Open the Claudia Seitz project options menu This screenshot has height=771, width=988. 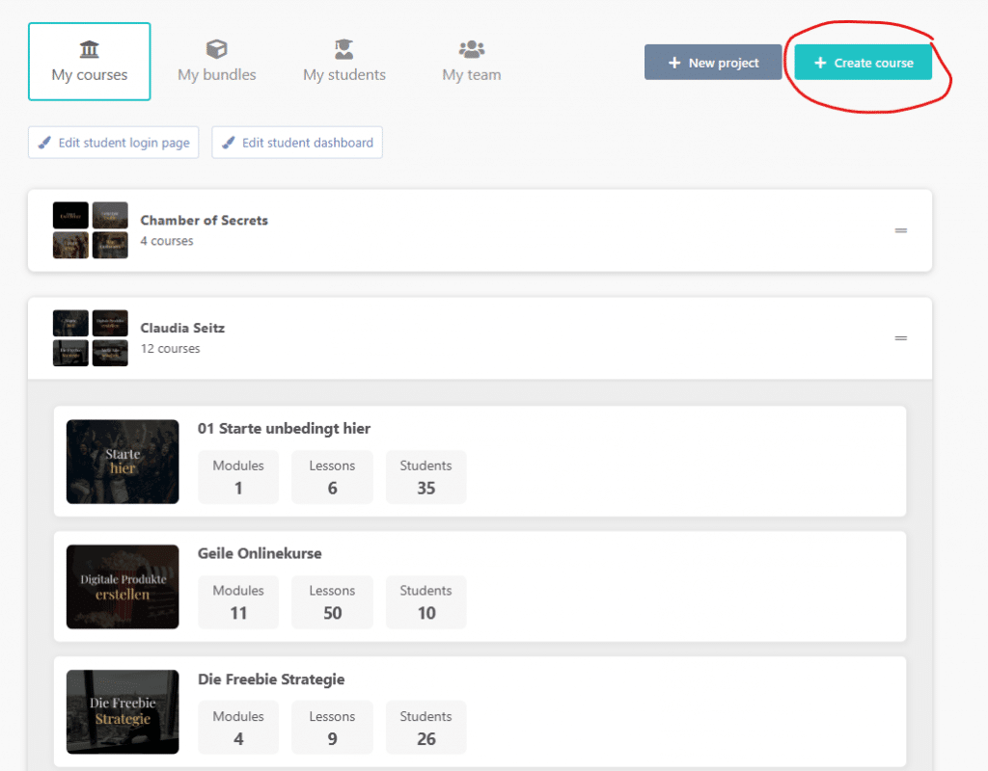click(x=901, y=338)
